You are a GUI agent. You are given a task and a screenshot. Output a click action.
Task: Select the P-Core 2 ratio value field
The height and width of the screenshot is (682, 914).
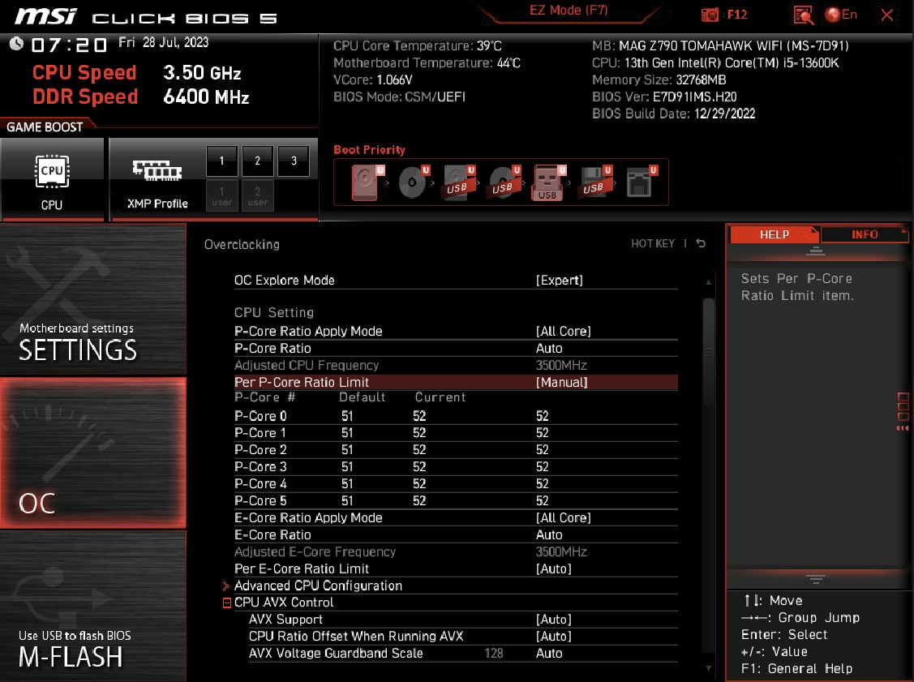point(543,450)
